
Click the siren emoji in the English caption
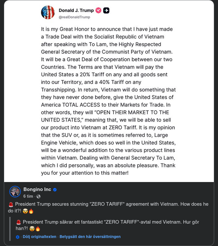click(x=11, y=204)
